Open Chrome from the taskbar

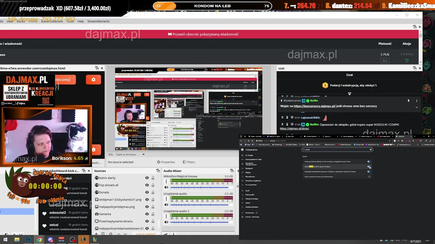(39, 240)
